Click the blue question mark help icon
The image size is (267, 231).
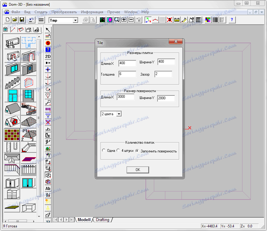pyautogui.click(x=232, y=20)
